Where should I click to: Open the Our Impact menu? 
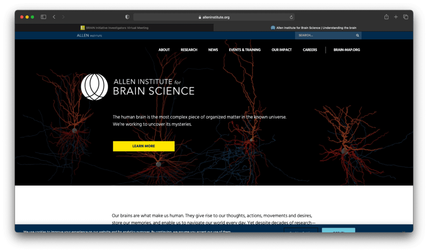tap(281, 50)
